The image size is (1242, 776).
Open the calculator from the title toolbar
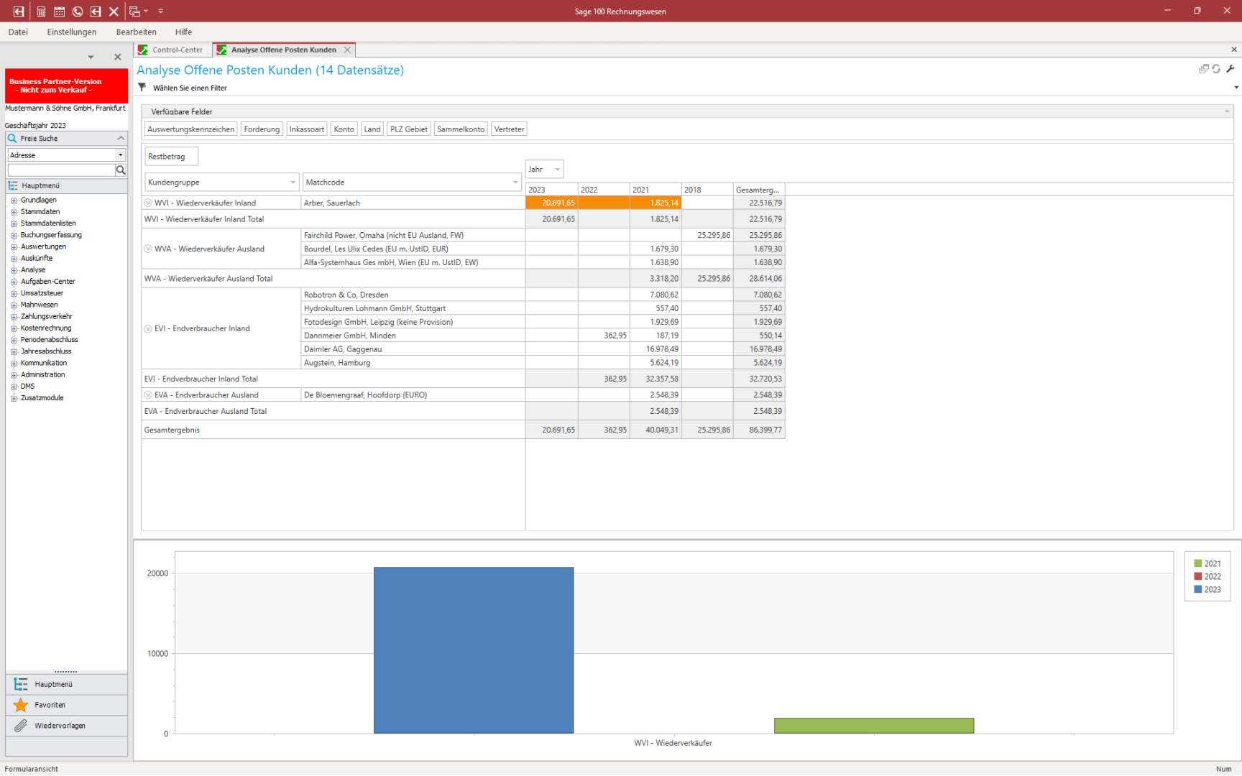click(x=41, y=11)
